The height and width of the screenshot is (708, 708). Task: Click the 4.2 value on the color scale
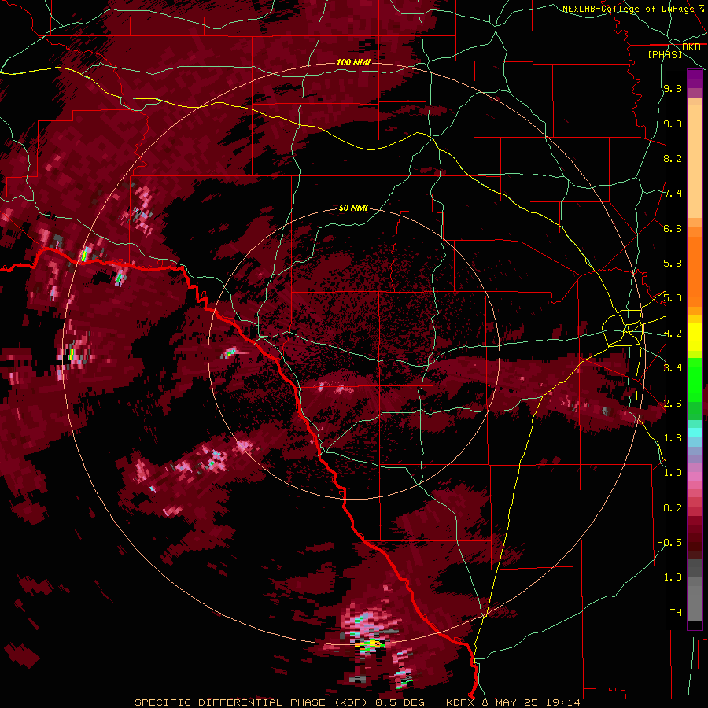(x=673, y=334)
